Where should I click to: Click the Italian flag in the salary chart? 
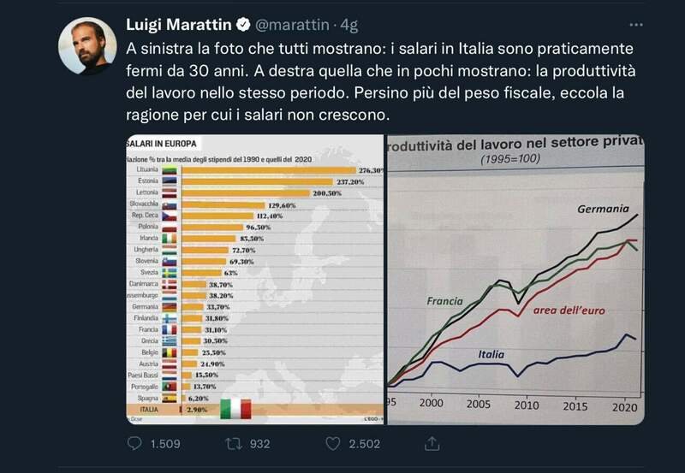pos(235,410)
